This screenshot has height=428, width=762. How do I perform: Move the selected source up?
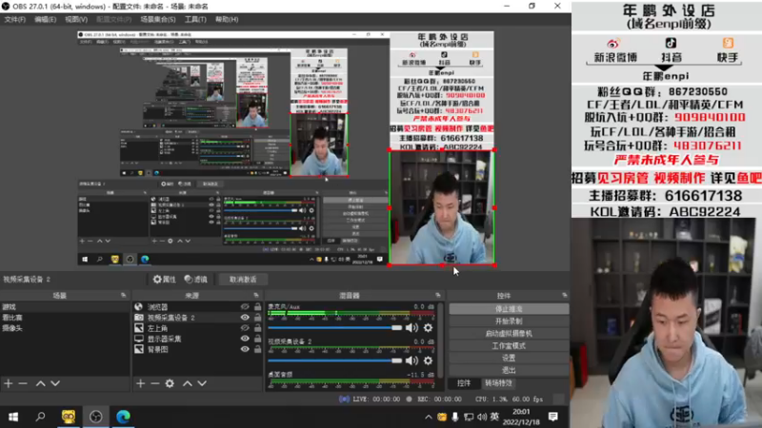pyautogui.click(x=187, y=383)
